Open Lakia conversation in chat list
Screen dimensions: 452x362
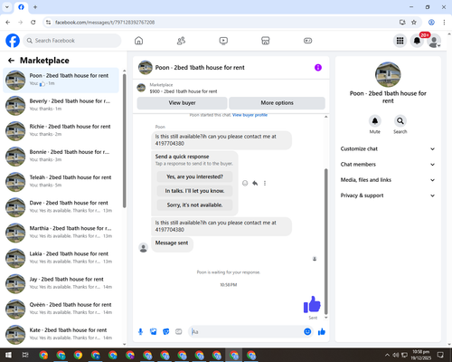[61, 258]
